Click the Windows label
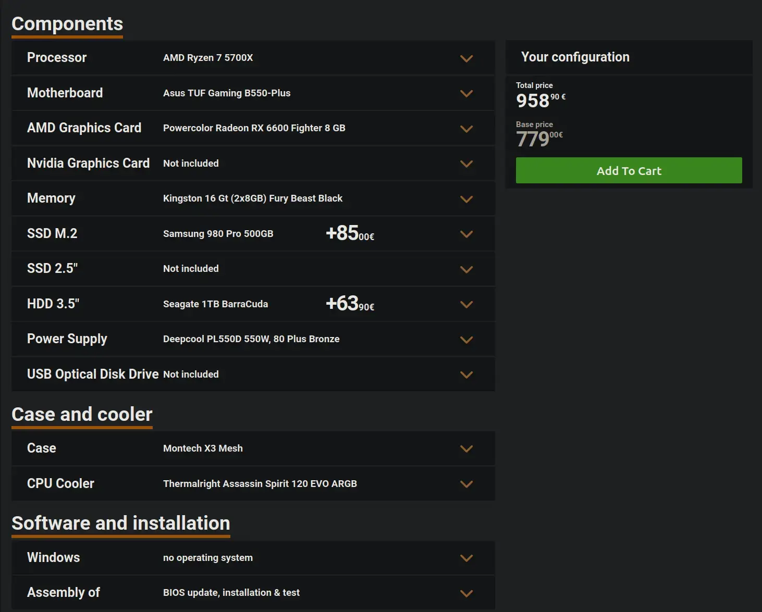 point(54,557)
